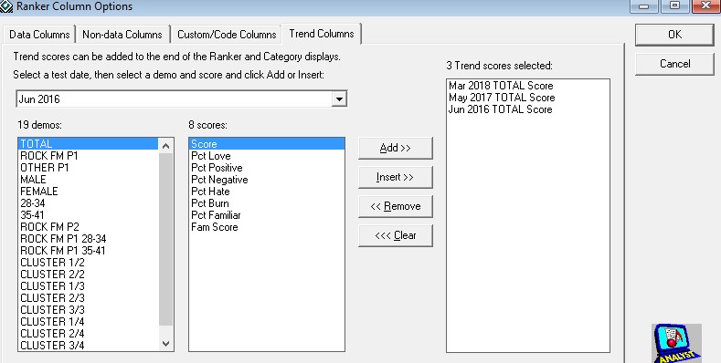Clear all selected trend scores
Screen dimensions: 721x363
point(396,236)
